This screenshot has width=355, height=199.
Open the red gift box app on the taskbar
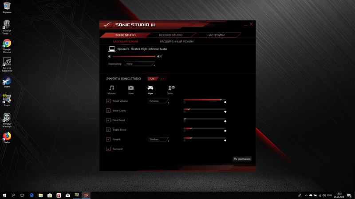59,195
